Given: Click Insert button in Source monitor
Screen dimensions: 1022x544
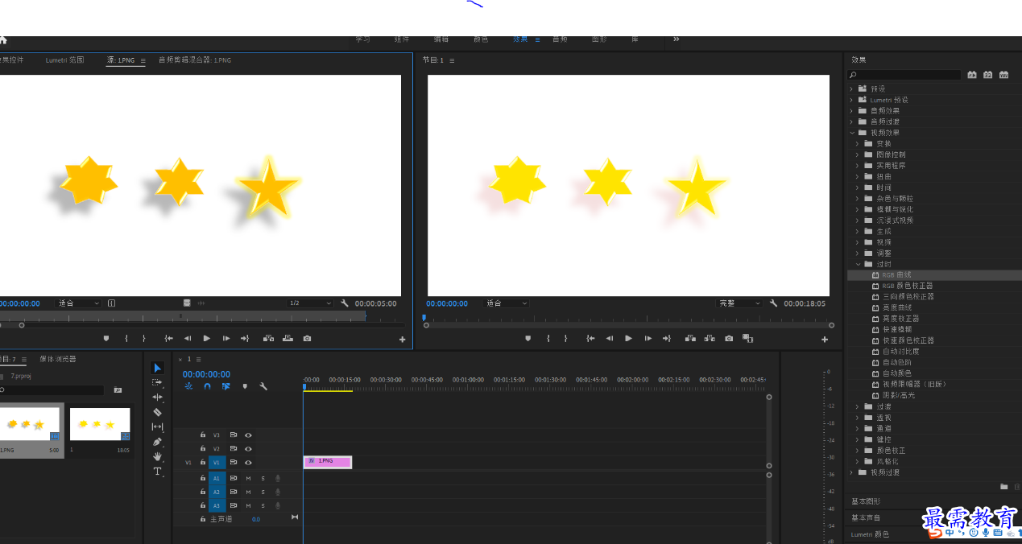Looking at the screenshot, I should 268,339.
